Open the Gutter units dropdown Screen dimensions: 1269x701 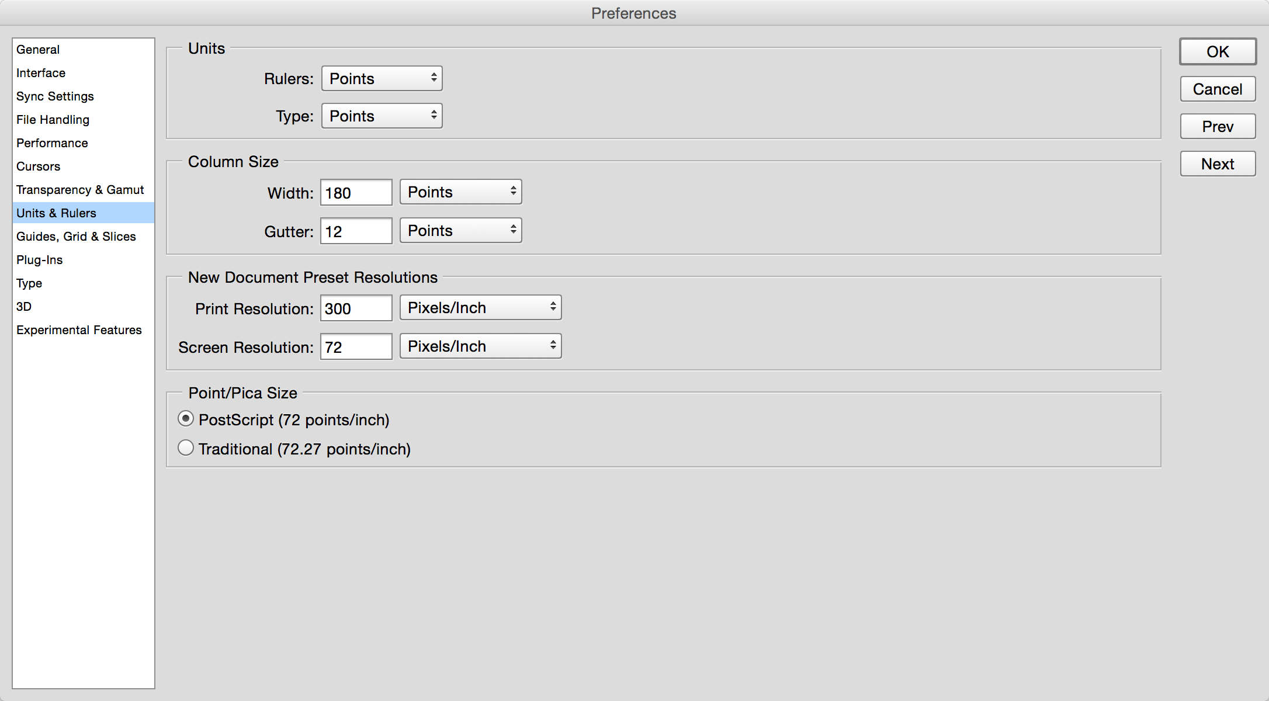[460, 230]
